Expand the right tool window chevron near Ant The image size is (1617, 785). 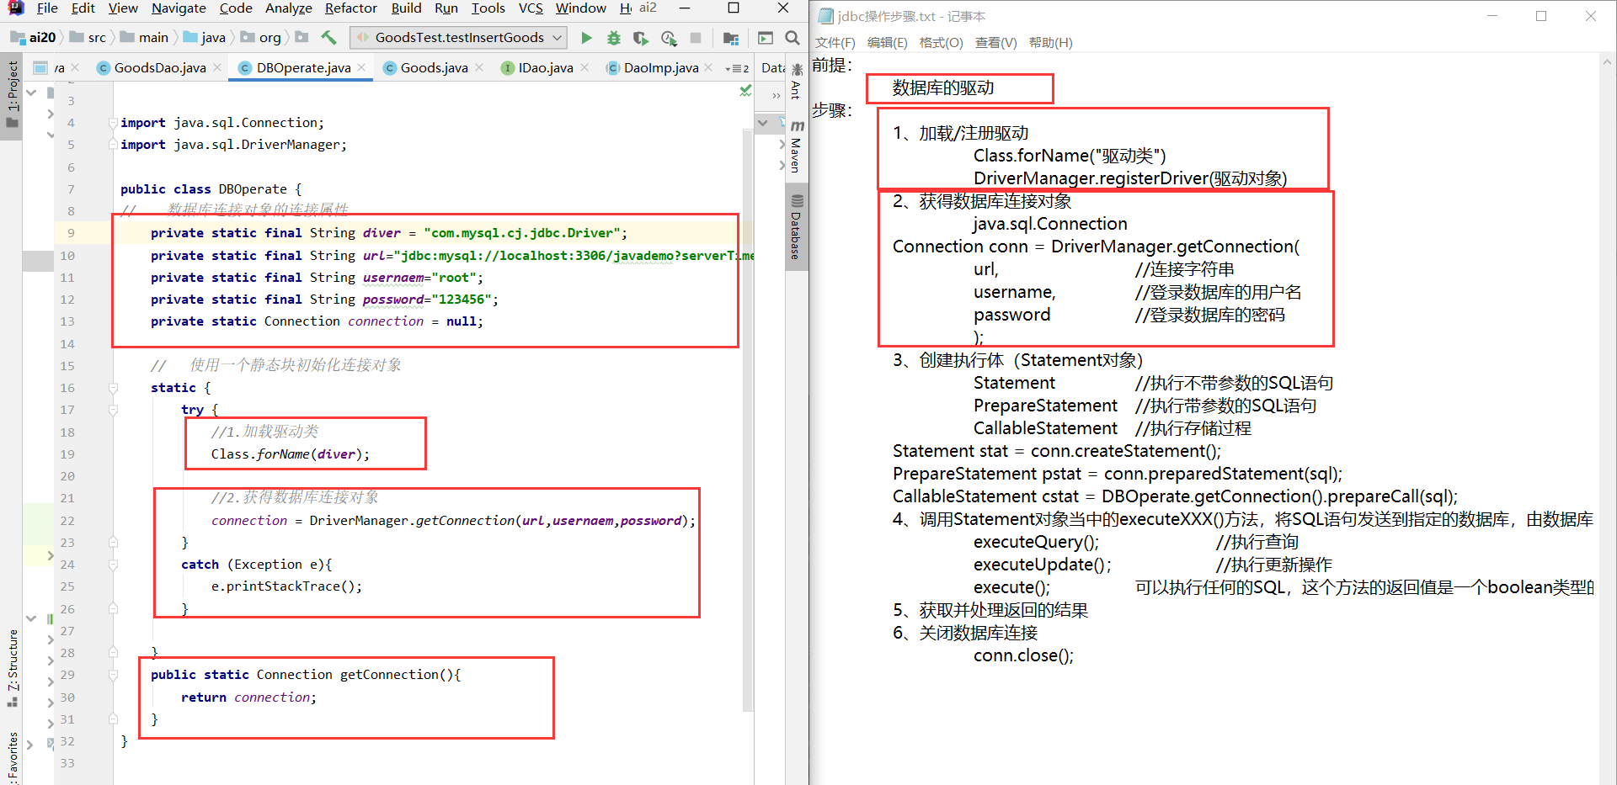(776, 96)
